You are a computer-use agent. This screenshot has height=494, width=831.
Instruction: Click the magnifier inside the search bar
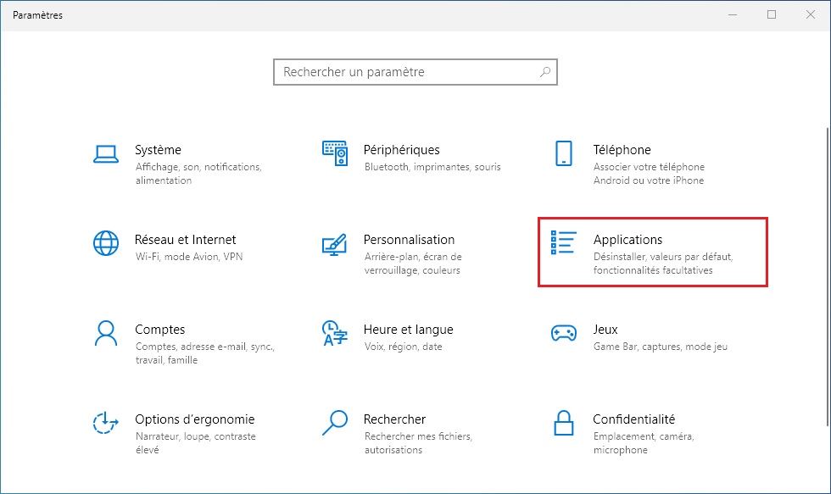coord(545,72)
